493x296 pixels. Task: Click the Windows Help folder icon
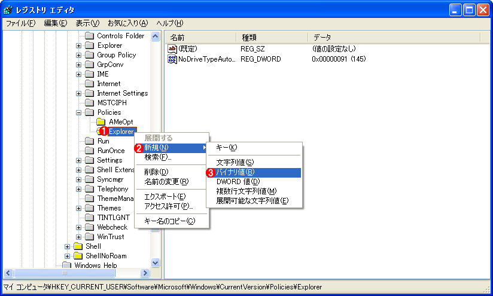[66, 265]
